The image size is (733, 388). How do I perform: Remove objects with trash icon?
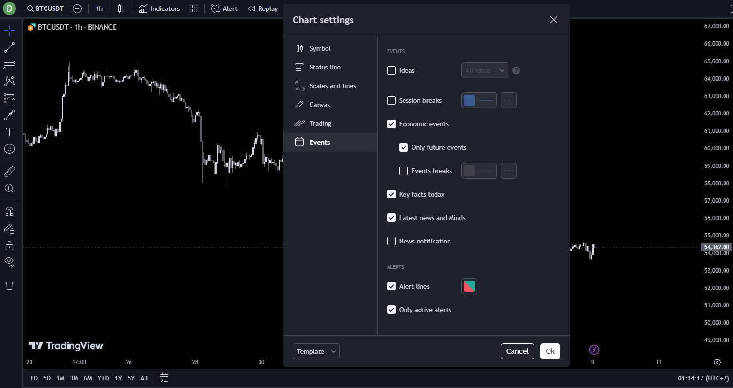click(x=9, y=285)
